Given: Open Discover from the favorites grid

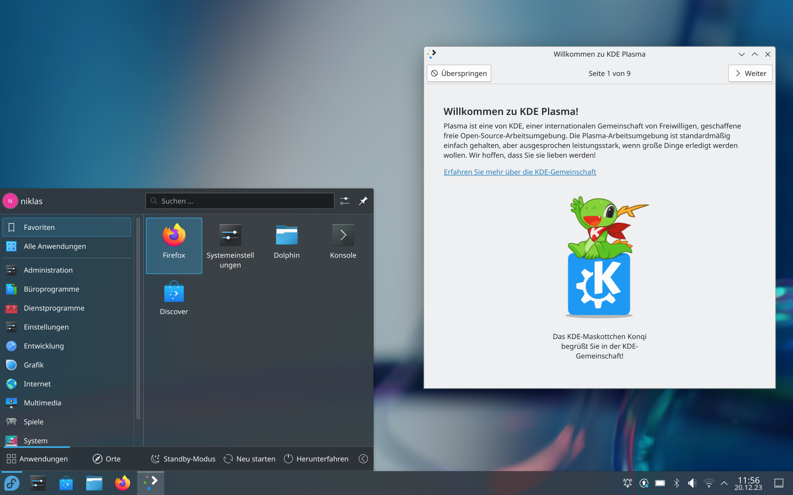Looking at the screenshot, I should [x=174, y=298].
